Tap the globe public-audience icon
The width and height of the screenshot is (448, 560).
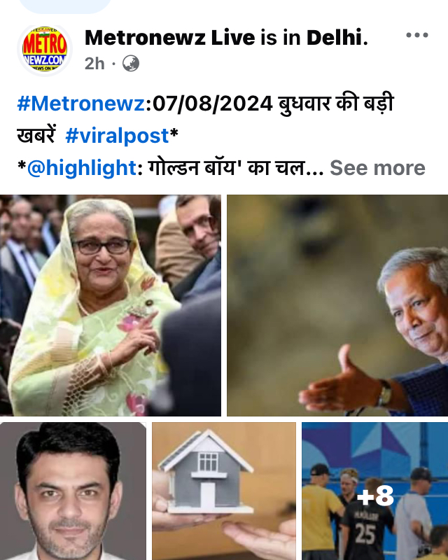pos(131,64)
